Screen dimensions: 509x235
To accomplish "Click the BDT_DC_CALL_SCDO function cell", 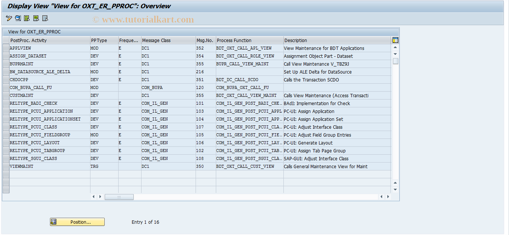I will [250, 80].
